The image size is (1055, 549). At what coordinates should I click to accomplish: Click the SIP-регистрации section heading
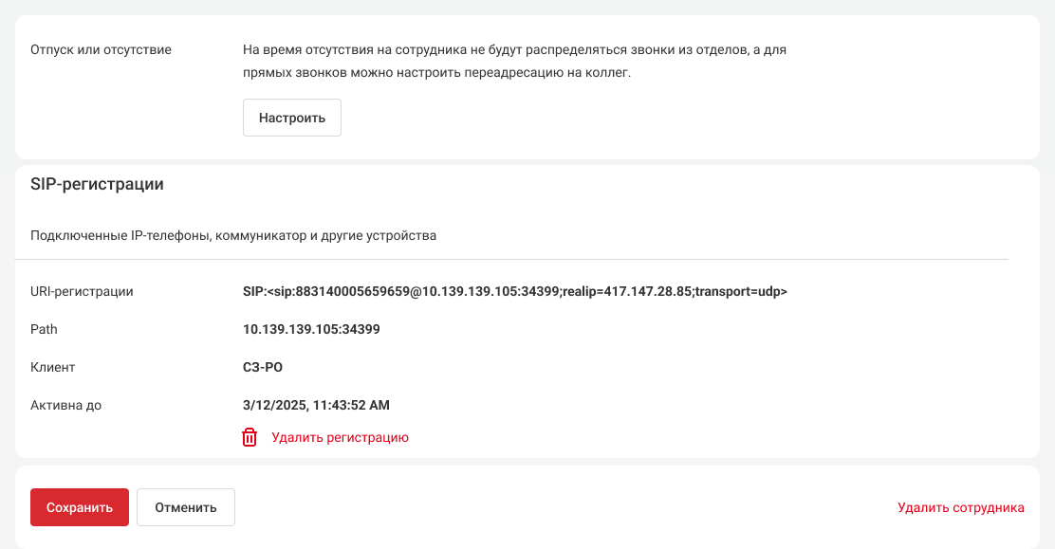pyautogui.click(x=97, y=185)
